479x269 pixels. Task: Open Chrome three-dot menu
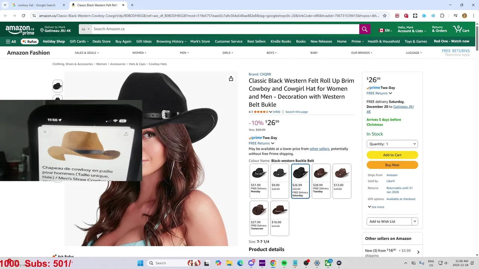coord(473,16)
